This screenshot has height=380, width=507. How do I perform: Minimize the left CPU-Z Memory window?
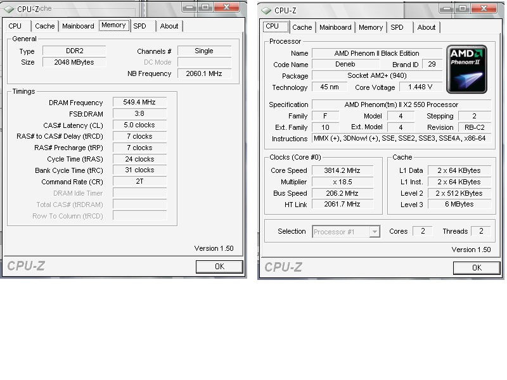(189, 7)
